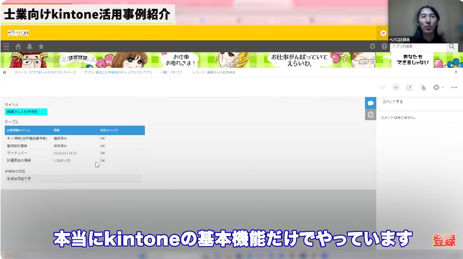The image size is (463, 259).
Task: Click OK in マイナンバー row
Action: click(x=102, y=153)
